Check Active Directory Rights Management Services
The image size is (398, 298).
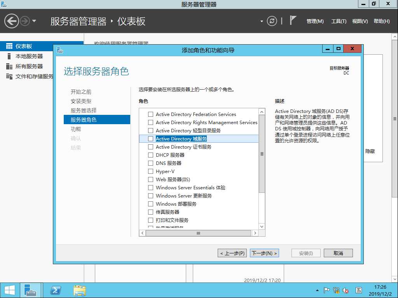(x=150, y=122)
